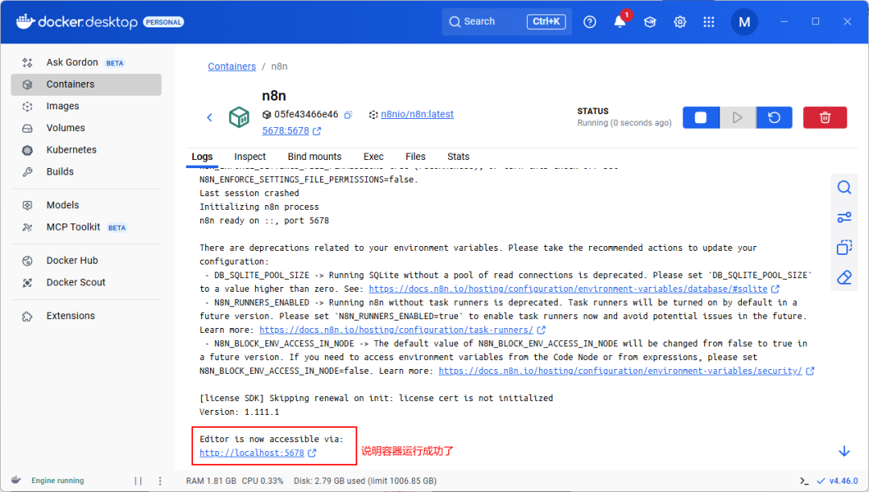This screenshot has width=869, height=492.
Task: Click the Ctrl+K shortcut badge
Action: click(546, 22)
